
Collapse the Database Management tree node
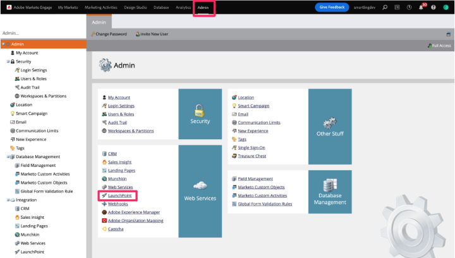click(8, 157)
